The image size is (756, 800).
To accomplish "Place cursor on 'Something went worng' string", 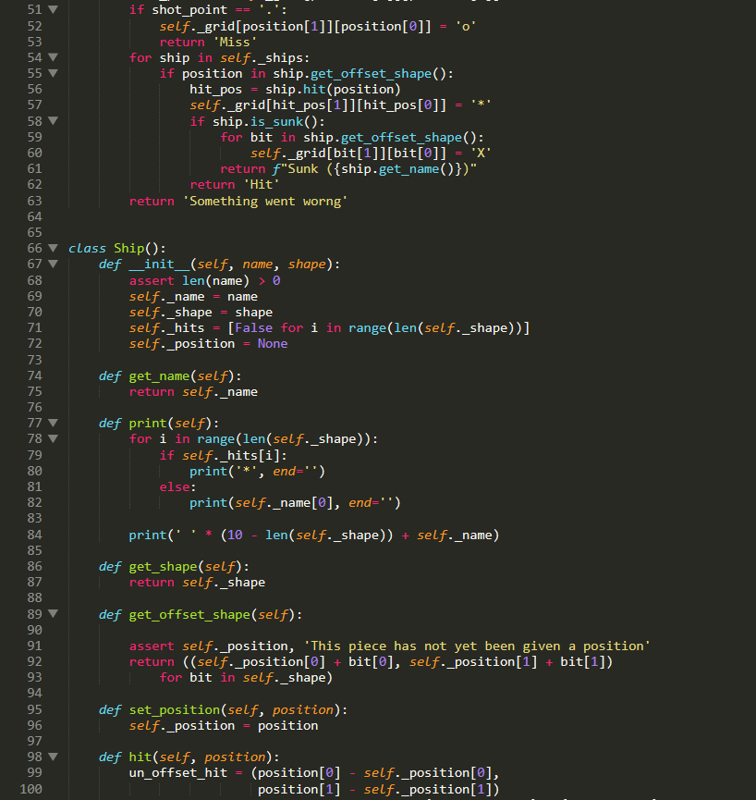I will (x=265, y=201).
